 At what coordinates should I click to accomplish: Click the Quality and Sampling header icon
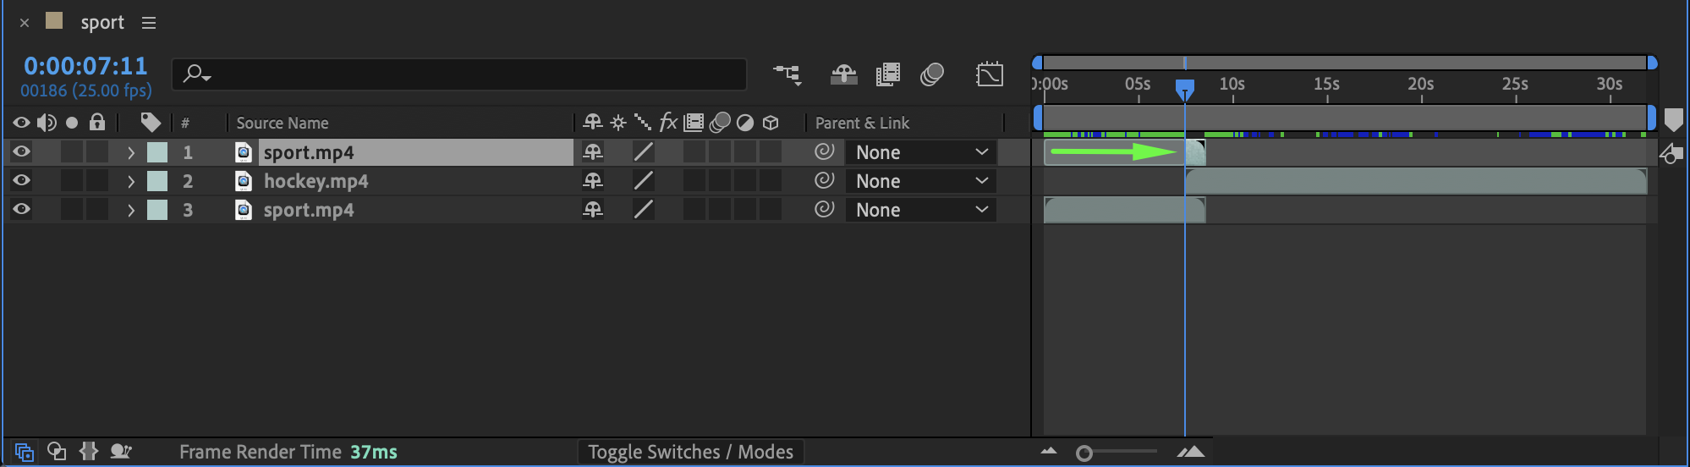643,123
